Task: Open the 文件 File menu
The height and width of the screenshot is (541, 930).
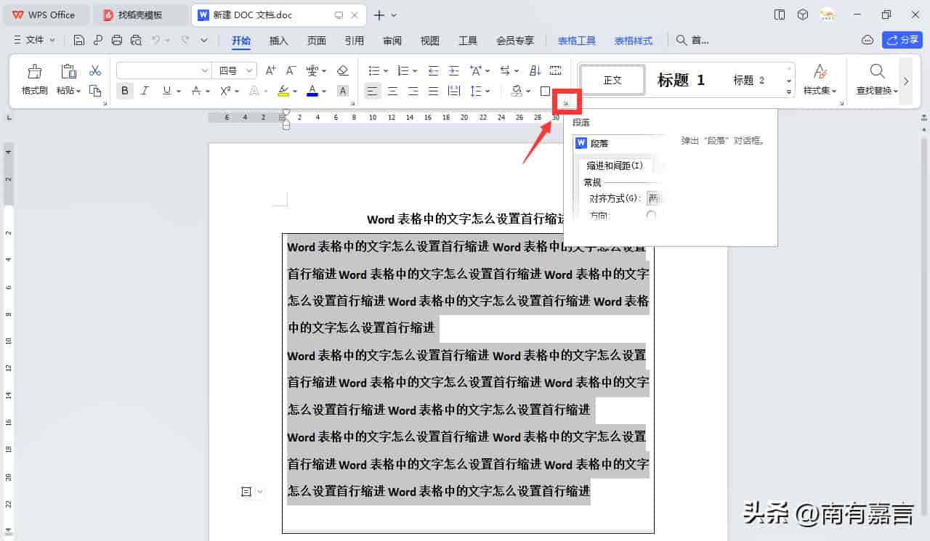Action: pos(34,41)
